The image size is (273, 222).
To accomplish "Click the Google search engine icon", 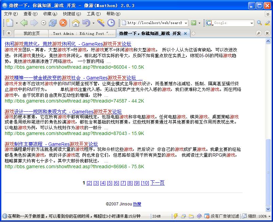I will click(209, 23).
